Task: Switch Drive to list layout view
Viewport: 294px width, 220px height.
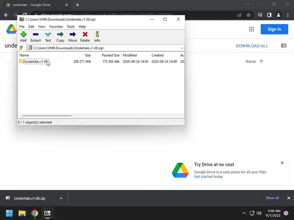Action: pos(283,46)
